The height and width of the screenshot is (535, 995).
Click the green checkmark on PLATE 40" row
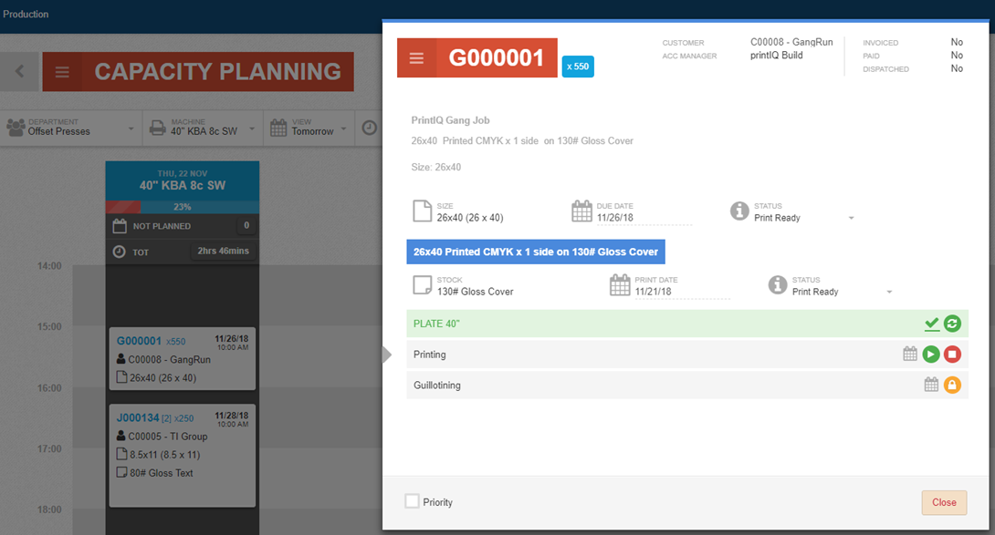point(931,324)
